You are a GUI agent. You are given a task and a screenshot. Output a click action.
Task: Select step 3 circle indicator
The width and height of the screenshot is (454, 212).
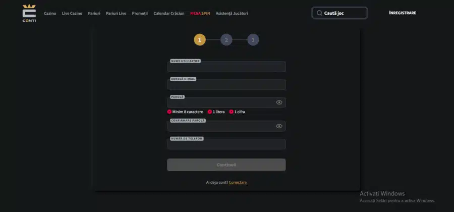tap(253, 40)
